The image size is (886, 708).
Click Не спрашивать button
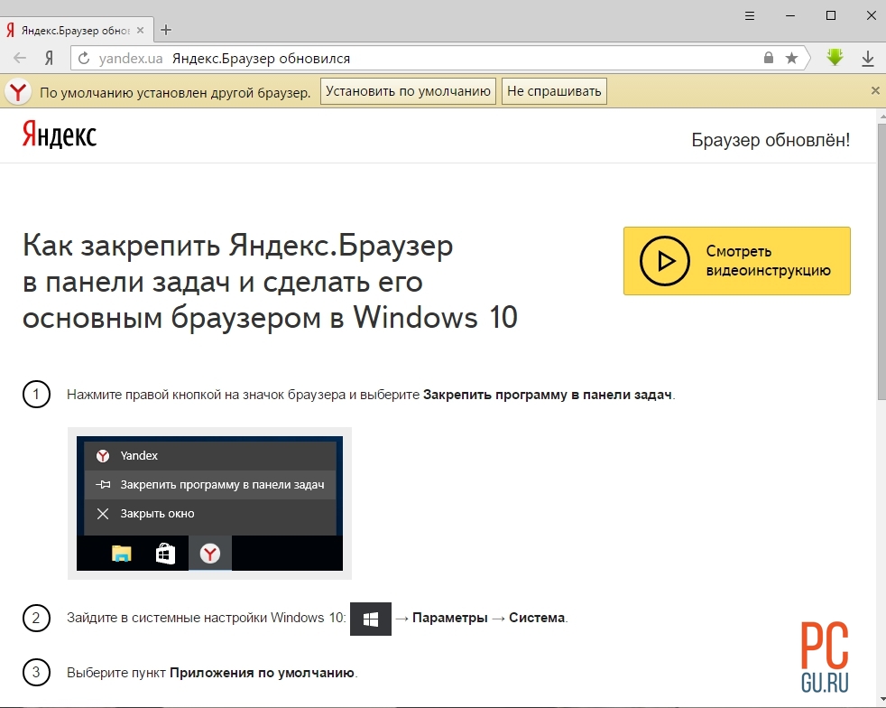pyautogui.click(x=554, y=91)
